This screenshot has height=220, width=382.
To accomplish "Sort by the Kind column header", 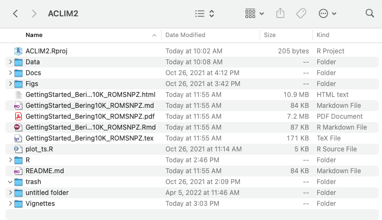I will 323,35.
